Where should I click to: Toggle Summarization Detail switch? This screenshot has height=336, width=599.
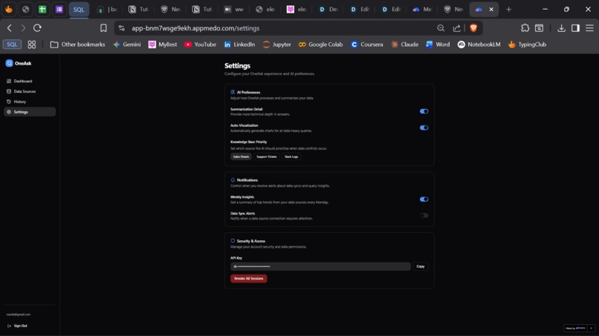tap(424, 111)
